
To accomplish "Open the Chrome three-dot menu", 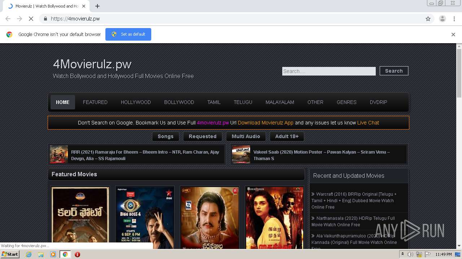I will (x=454, y=19).
